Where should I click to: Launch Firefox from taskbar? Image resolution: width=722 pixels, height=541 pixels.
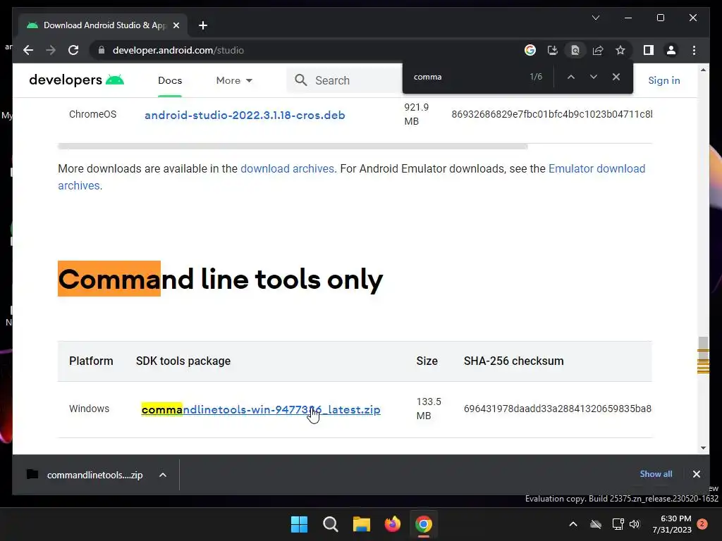tap(392, 524)
